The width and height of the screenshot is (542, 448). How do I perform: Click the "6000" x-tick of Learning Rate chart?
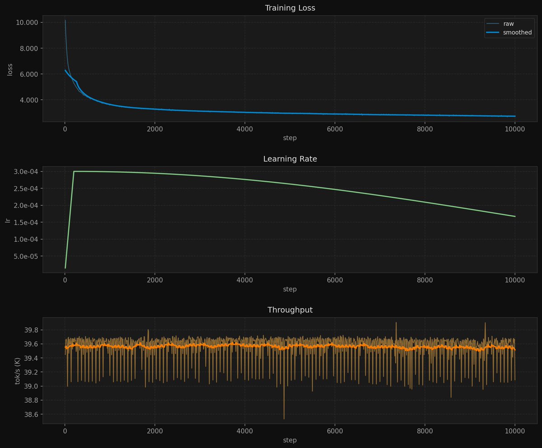[x=335, y=280]
